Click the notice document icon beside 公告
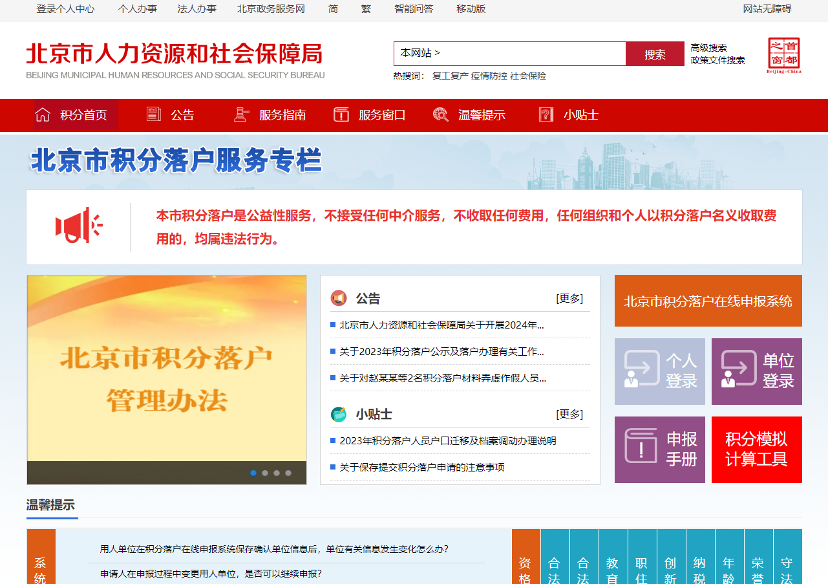The height and width of the screenshot is (584, 828). (x=154, y=114)
